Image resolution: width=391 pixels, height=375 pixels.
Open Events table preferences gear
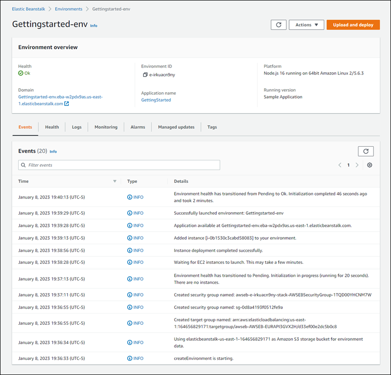point(370,165)
